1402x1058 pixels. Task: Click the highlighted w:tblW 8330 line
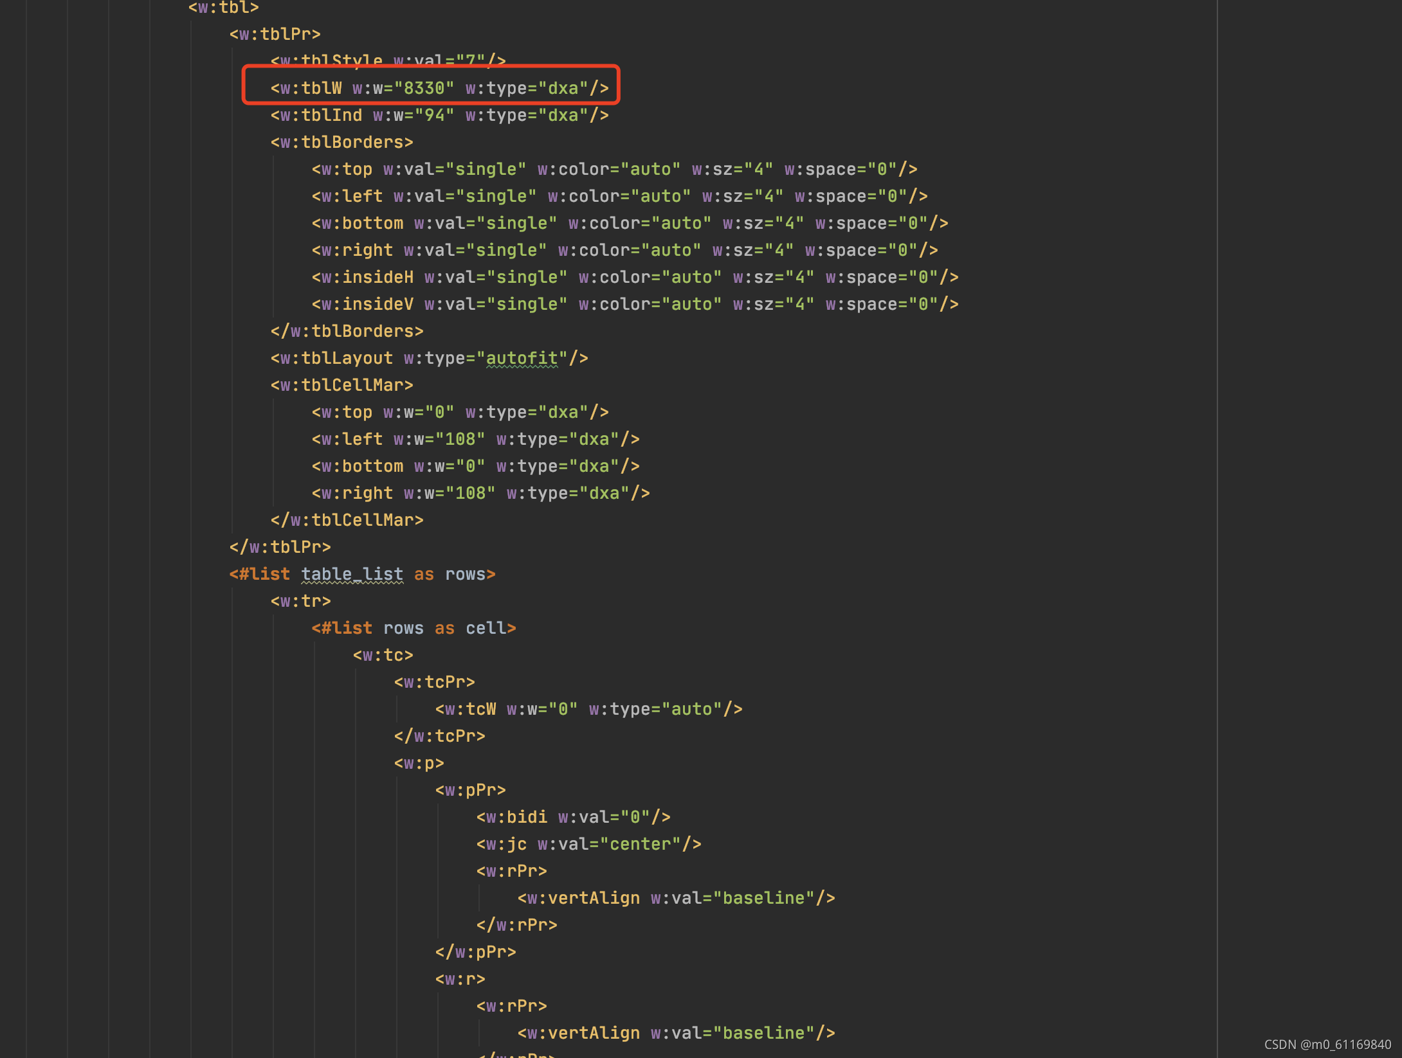439,88
